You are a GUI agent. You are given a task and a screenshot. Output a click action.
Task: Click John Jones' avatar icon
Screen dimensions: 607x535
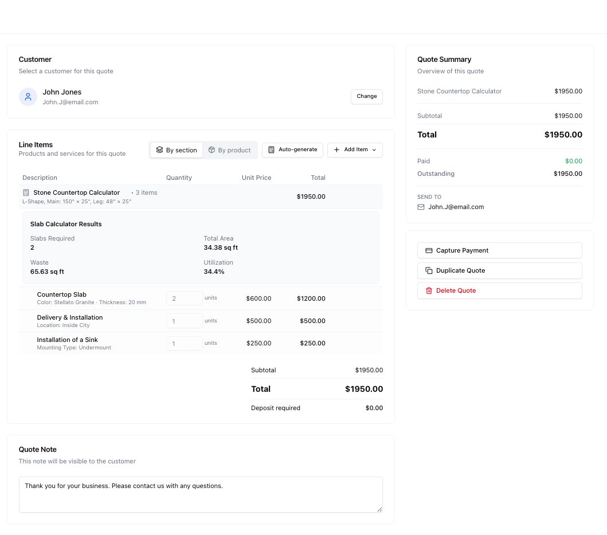click(28, 96)
